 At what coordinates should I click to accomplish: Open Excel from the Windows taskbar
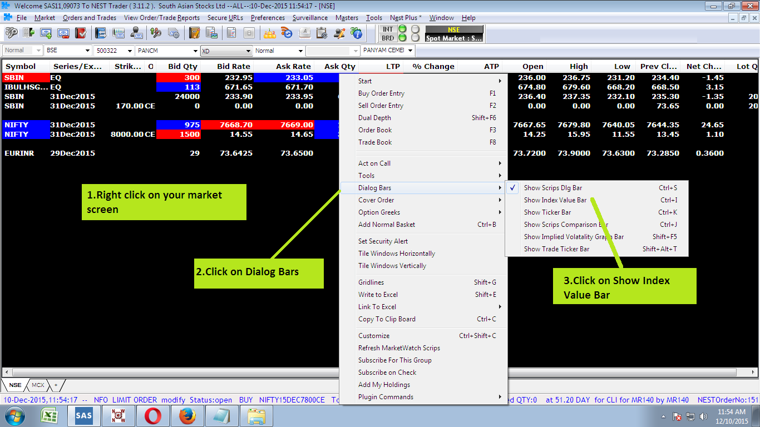(x=51, y=416)
